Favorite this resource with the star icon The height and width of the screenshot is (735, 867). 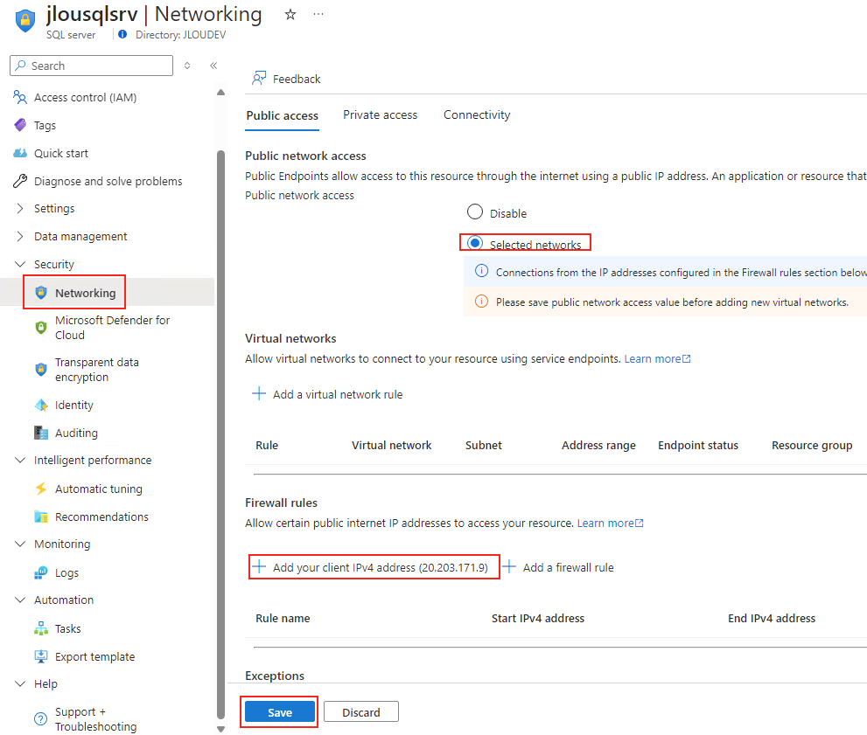(x=290, y=14)
